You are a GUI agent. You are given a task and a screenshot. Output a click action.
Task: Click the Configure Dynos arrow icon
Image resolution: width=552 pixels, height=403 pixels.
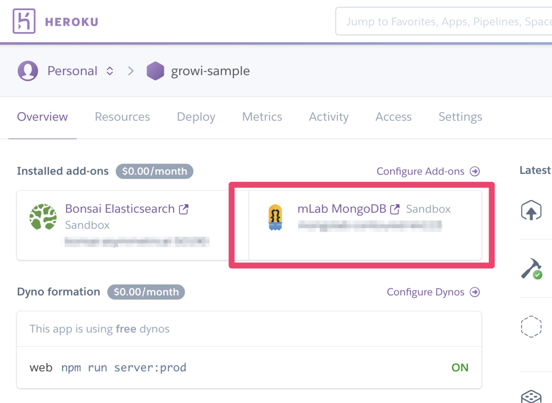(x=475, y=292)
